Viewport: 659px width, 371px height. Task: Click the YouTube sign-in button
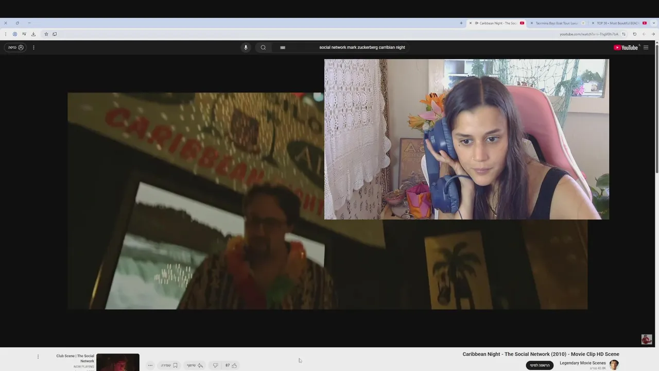click(x=15, y=47)
